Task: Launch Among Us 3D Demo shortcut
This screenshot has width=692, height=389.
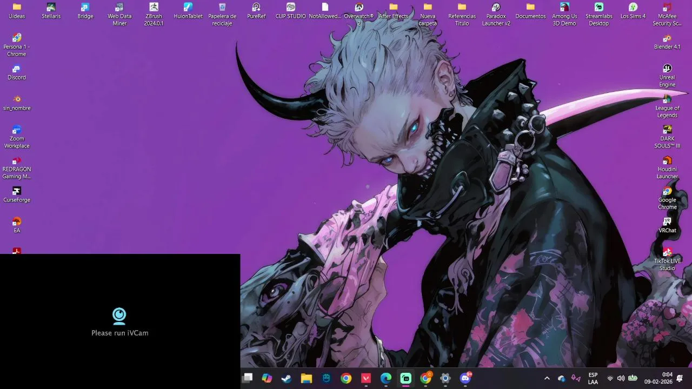Action: coord(564,14)
